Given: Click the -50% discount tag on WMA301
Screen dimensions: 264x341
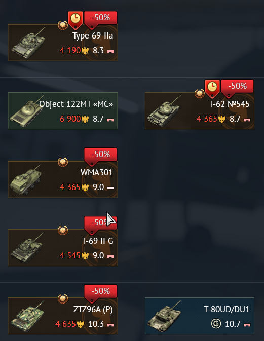Looking at the screenshot, I should (x=100, y=157).
